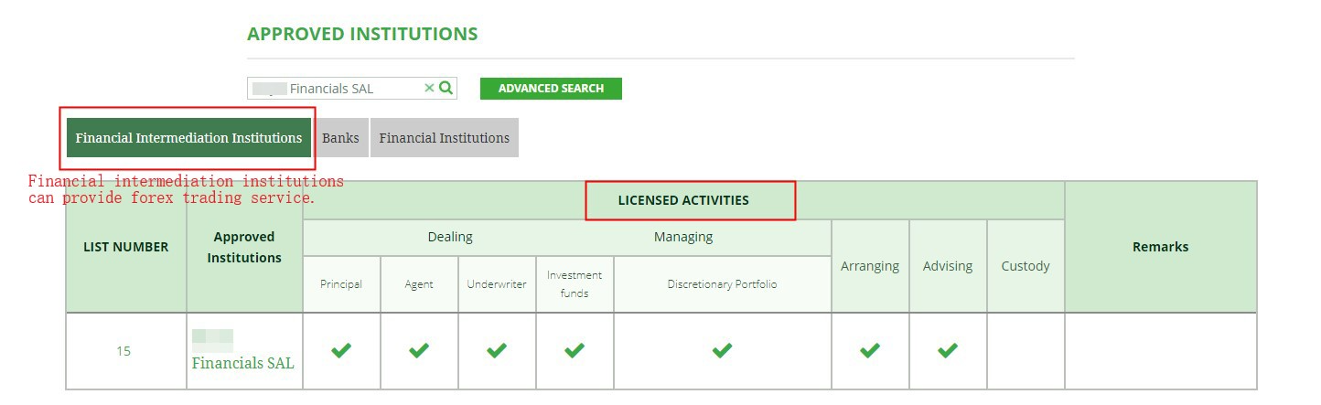
Task: Click the Underwriter column checkmark
Action: (497, 350)
